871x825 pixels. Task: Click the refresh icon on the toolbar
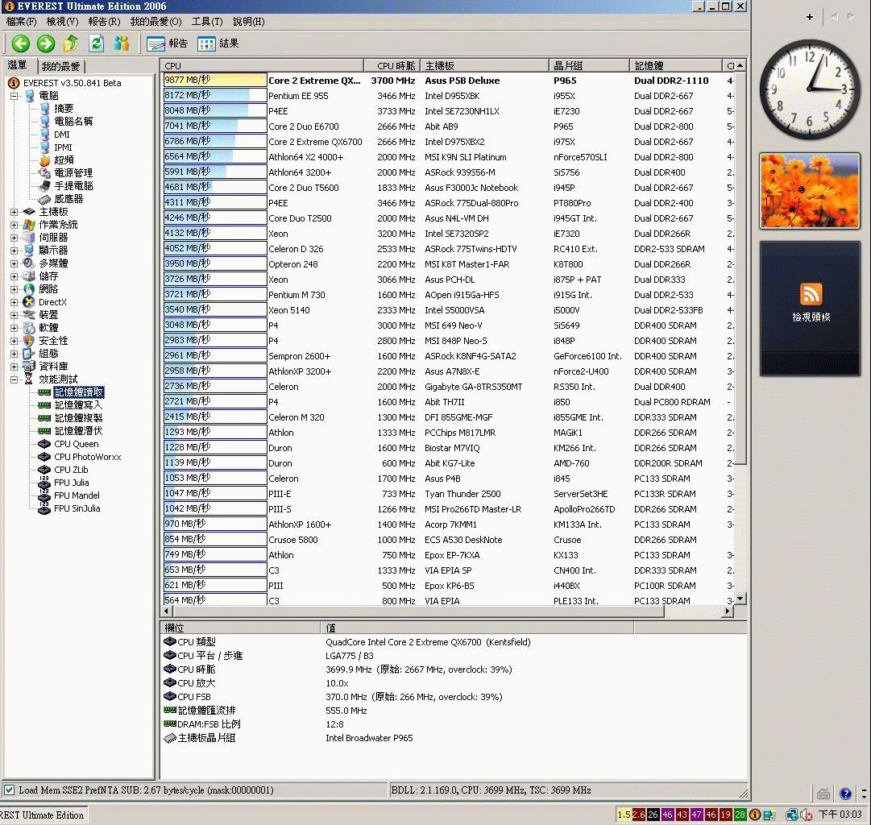pos(96,44)
